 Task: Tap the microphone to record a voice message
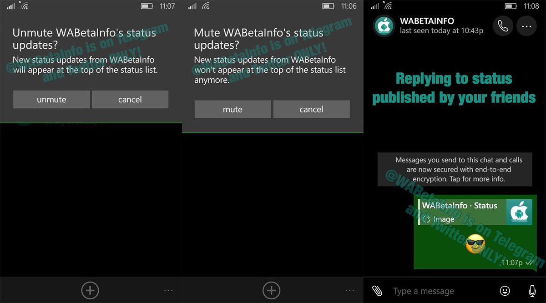click(x=532, y=291)
